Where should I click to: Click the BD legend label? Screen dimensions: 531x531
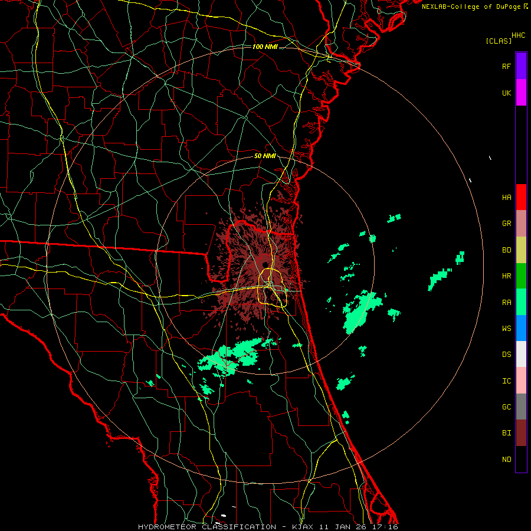click(506, 250)
